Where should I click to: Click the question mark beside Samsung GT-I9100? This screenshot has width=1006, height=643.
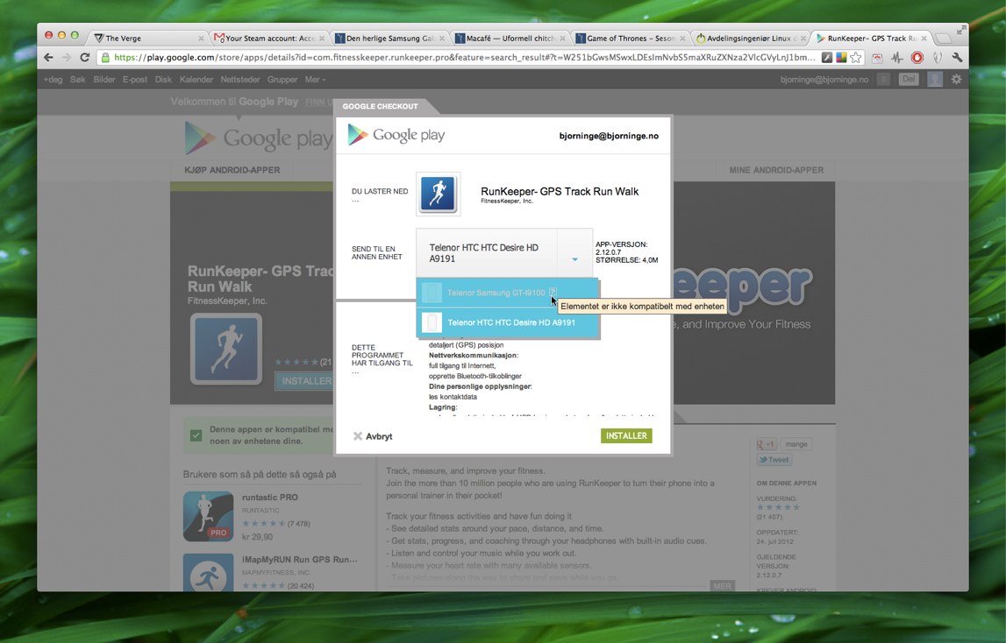(x=553, y=292)
